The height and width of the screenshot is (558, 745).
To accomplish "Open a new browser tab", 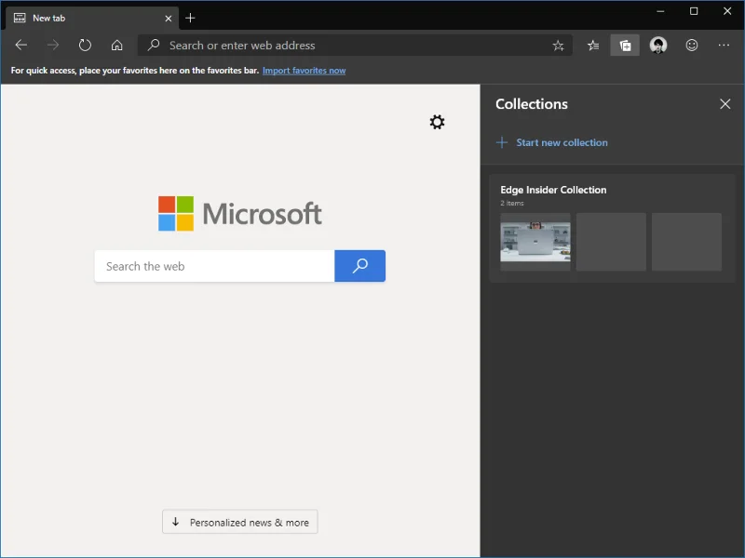I will point(190,17).
